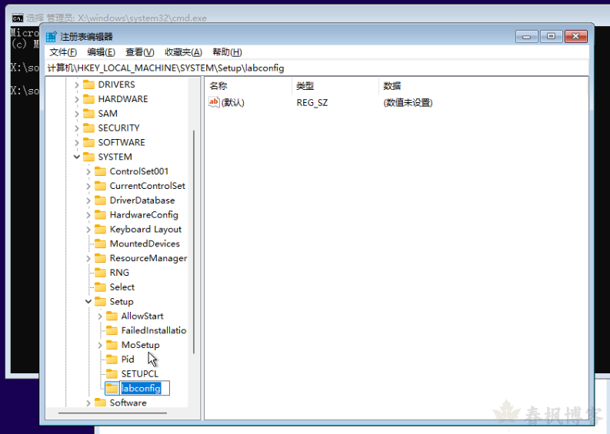Expand the MoSetup key

click(x=100, y=345)
